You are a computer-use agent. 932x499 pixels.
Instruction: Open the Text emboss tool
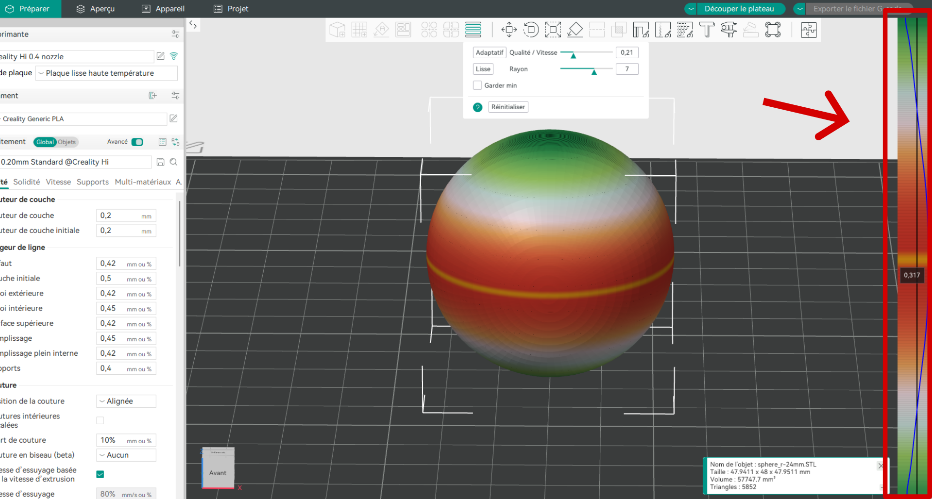707,30
